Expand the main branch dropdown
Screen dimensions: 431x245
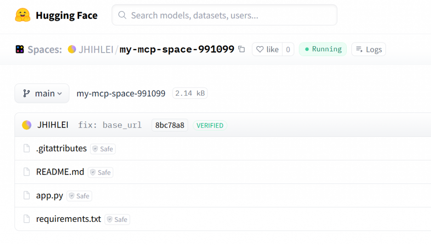pos(42,93)
